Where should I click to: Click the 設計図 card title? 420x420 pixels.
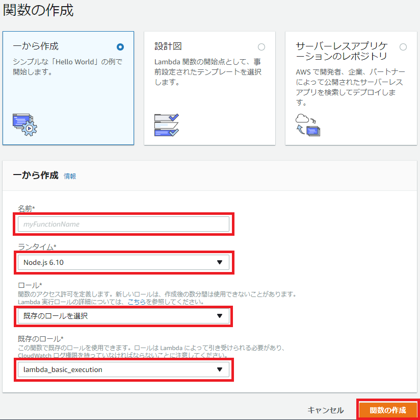click(168, 46)
